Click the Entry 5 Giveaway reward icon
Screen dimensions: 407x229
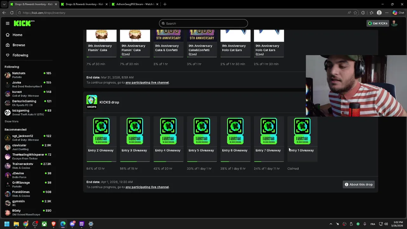coord(202,131)
